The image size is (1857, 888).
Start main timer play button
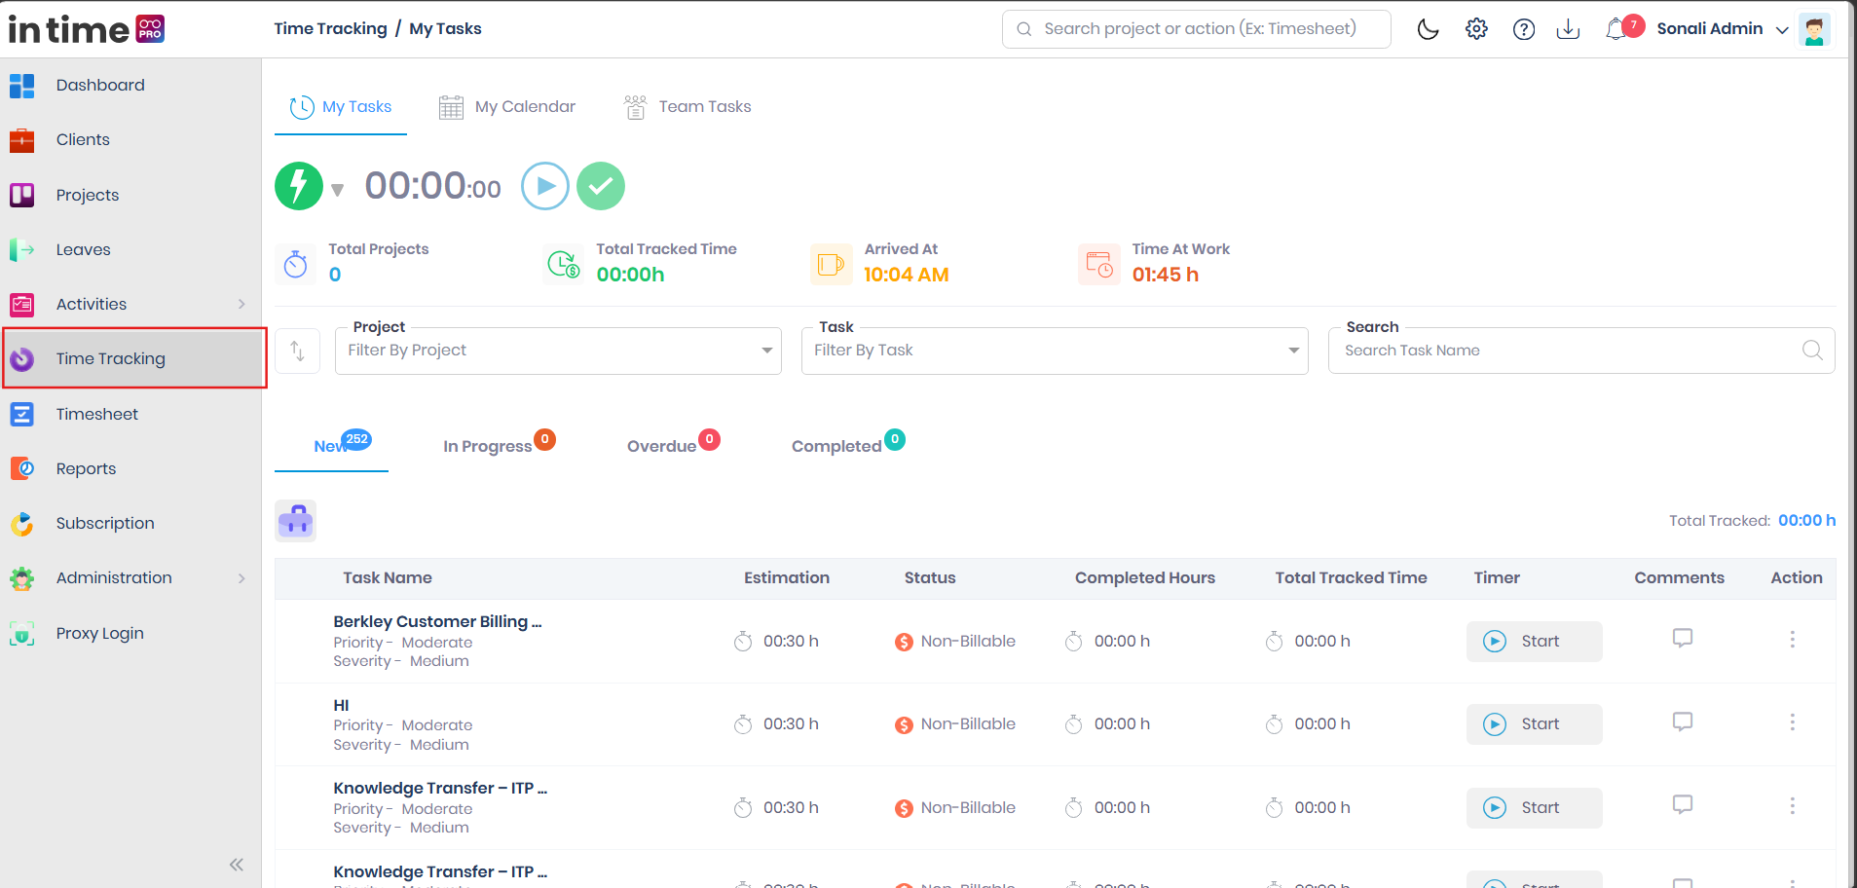(545, 186)
